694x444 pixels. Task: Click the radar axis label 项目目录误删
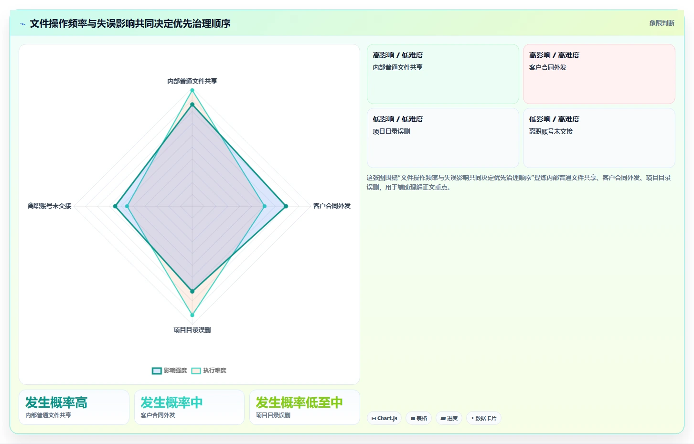pyautogui.click(x=192, y=330)
